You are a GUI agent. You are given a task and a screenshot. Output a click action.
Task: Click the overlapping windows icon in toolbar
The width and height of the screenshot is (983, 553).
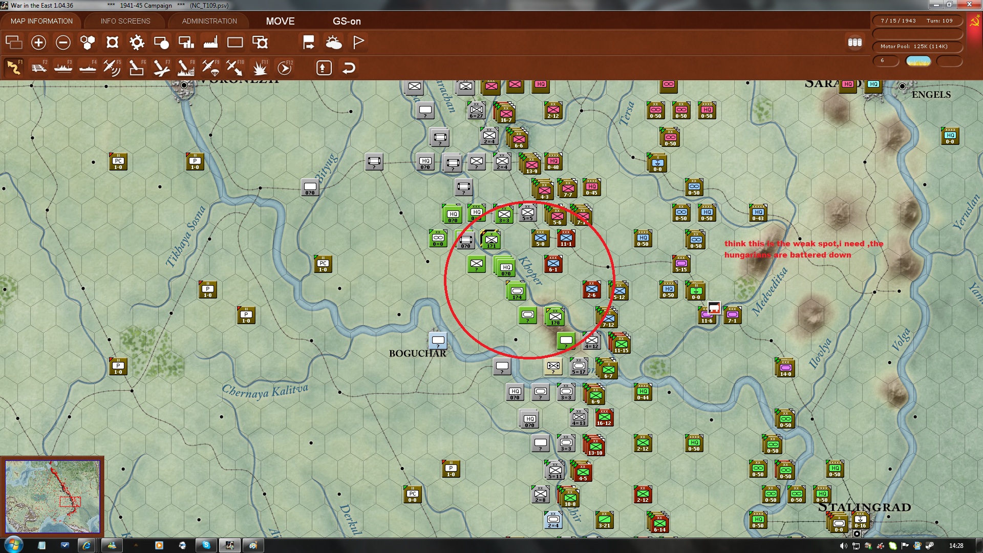[x=14, y=42]
